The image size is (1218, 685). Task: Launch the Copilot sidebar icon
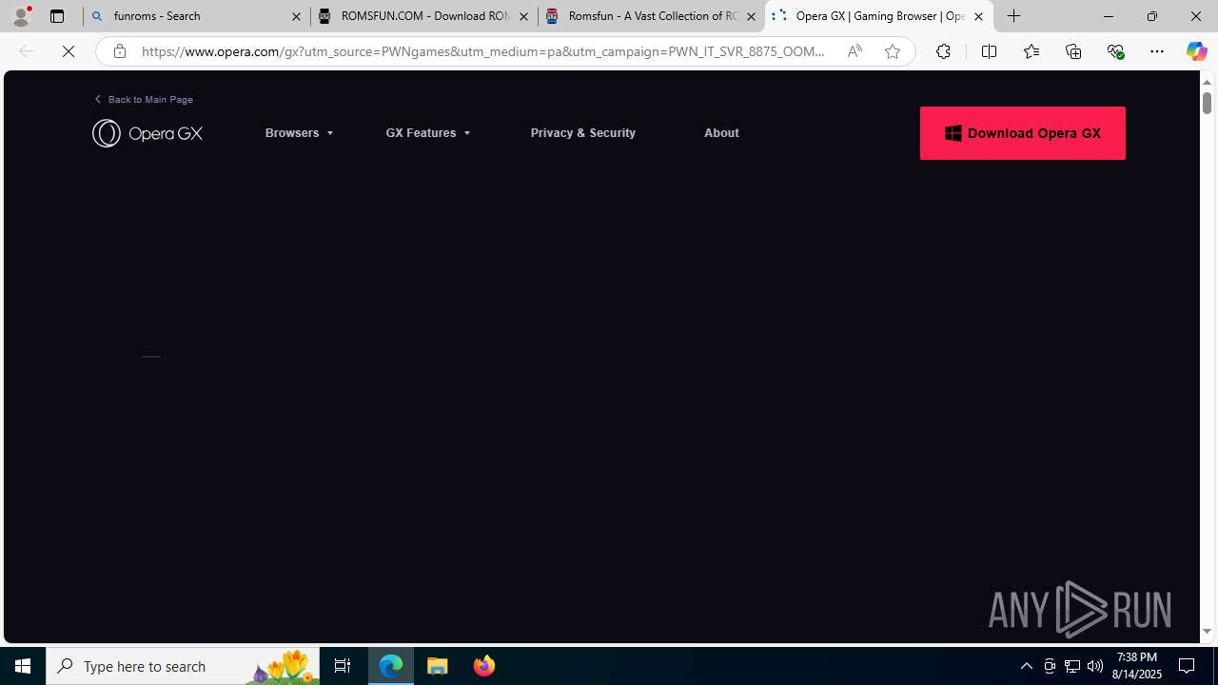1196,51
